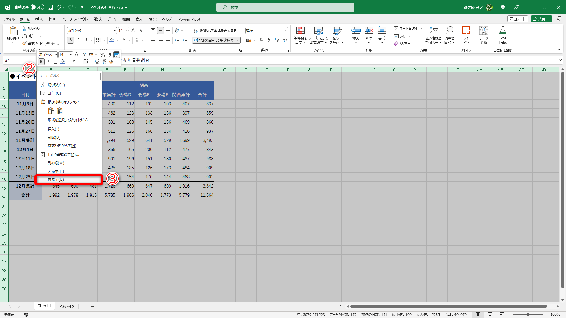The image size is (566, 318).
Task: Click the Page Break Preview status icon
Action: point(502,314)
